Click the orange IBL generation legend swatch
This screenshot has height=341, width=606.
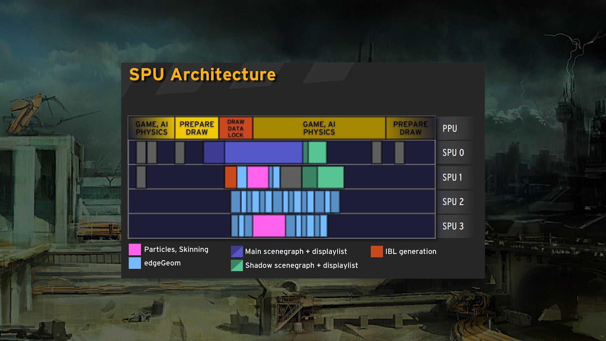coord(377,252)
